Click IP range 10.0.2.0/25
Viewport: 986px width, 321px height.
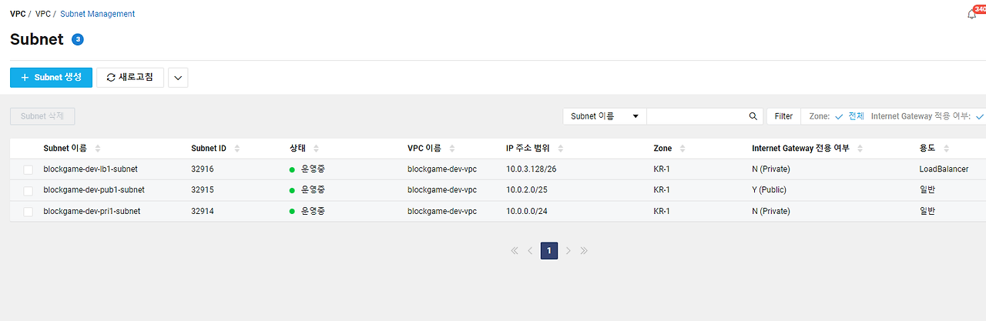tap(528, 190)
